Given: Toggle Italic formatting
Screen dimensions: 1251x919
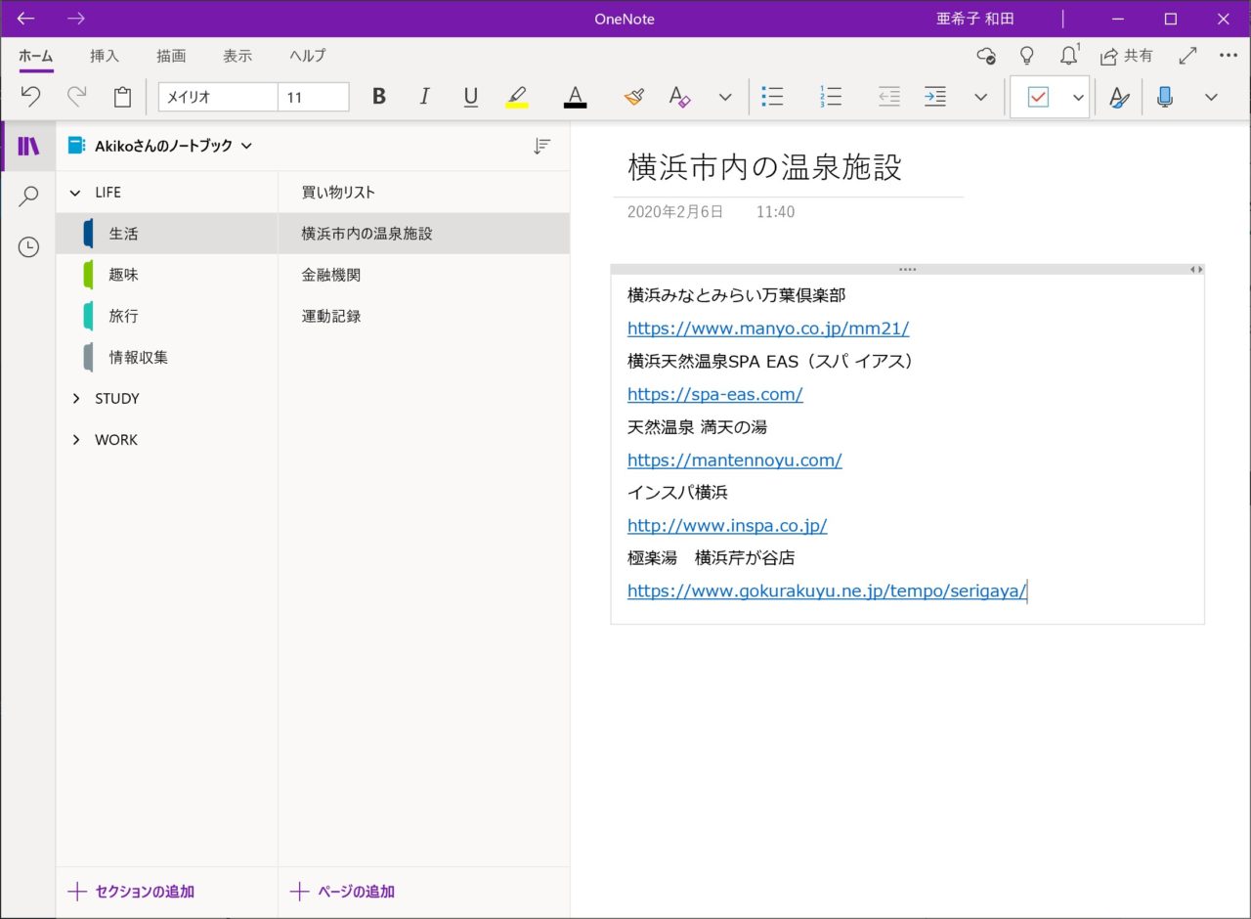Looking at the screenshot, I should (x=424, y=97).
